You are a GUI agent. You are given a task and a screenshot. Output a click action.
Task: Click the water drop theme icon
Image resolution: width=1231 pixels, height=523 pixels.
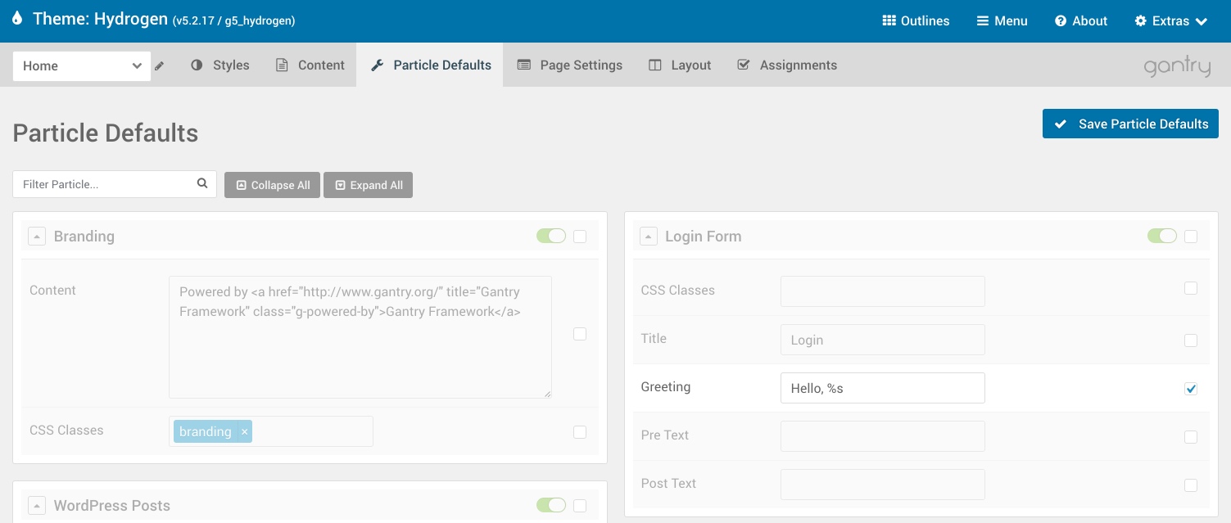pos(18,20)
